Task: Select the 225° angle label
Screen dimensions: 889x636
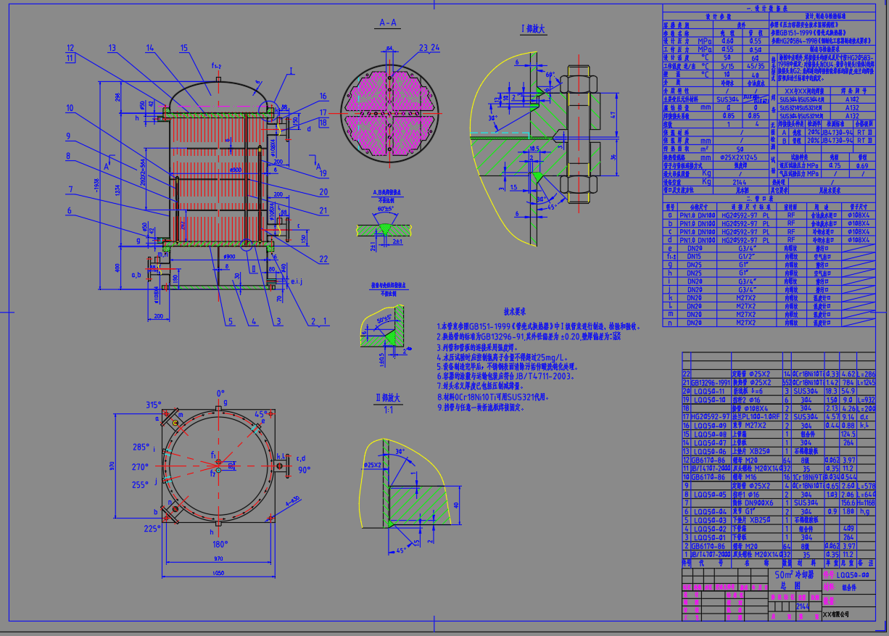Action: (154, 529)
